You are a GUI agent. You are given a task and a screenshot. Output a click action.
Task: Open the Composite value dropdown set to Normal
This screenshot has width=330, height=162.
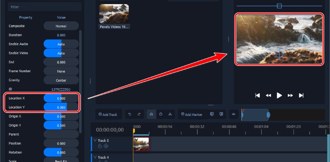click(x=61, y=26)
